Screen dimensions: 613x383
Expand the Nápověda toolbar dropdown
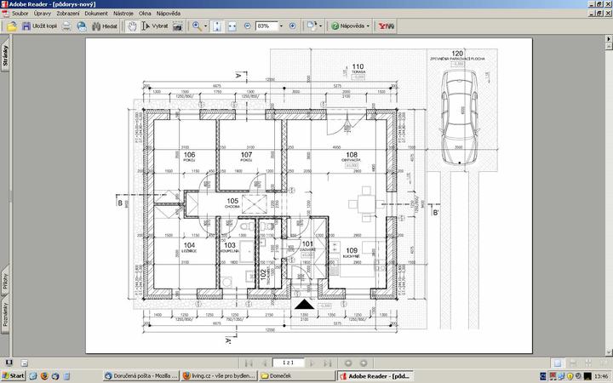(x=368, y=26)
